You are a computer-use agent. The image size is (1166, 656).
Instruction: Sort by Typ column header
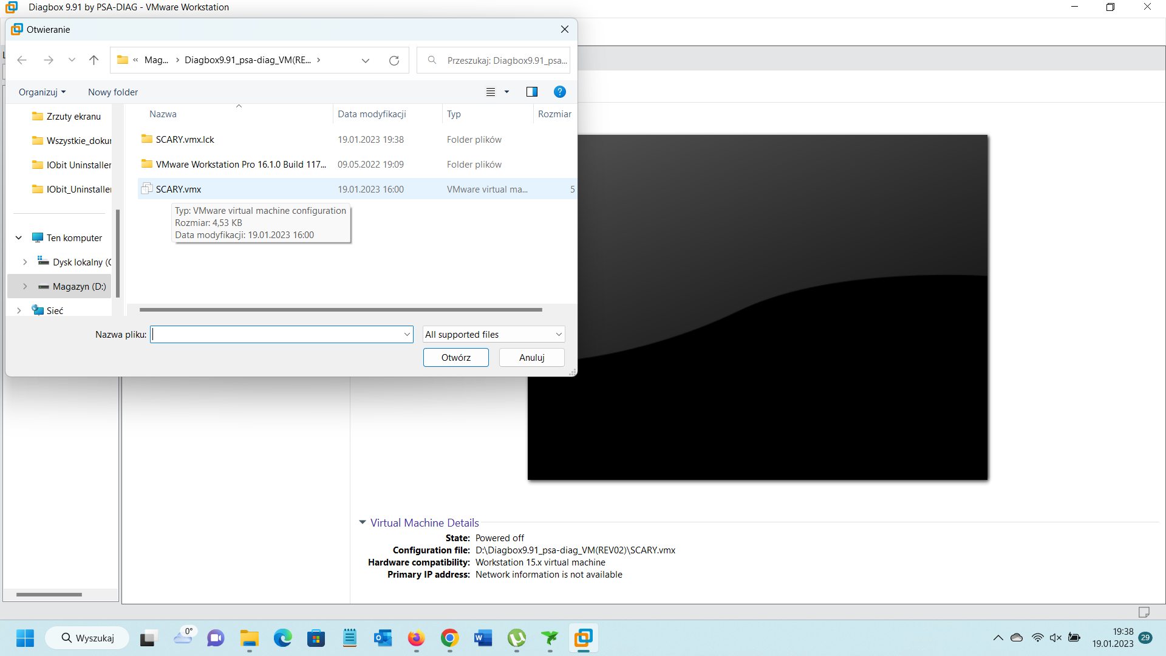(x=454, y=114)
